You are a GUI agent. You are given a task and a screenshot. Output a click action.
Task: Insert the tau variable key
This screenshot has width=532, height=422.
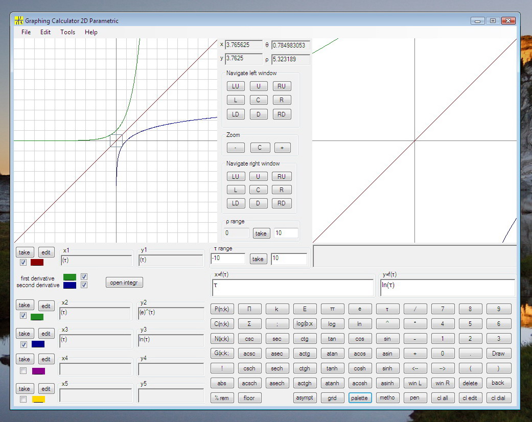[x=387, y=309]
